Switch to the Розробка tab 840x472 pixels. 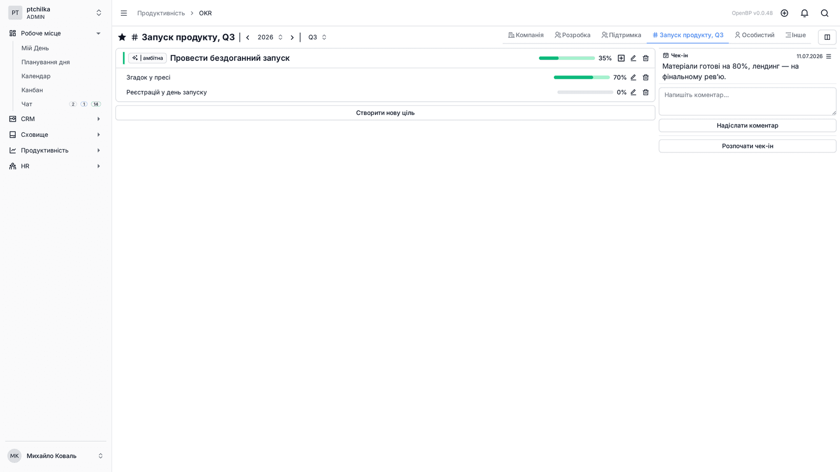pyautogui.click(x=572, y=35)
